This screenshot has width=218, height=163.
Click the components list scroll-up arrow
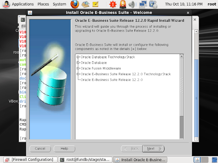tap(181, 56)
